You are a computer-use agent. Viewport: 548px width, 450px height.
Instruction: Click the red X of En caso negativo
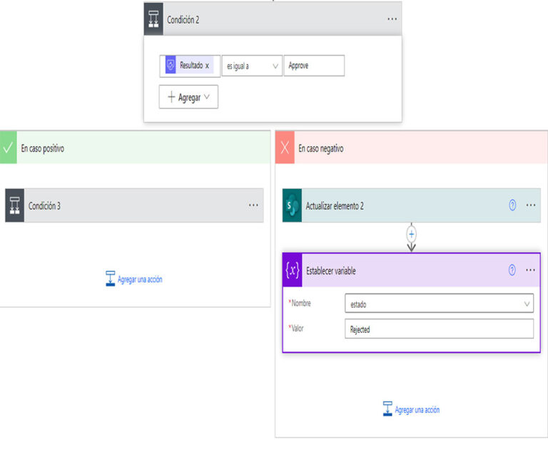tap(285, 148)
